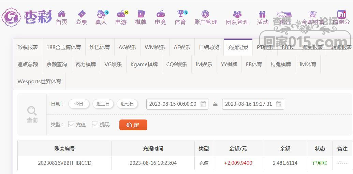The height and width of the screenshot is (174, 353).
Task: Open the 团队管理 team icon
Action: click(x=237, y=14)
